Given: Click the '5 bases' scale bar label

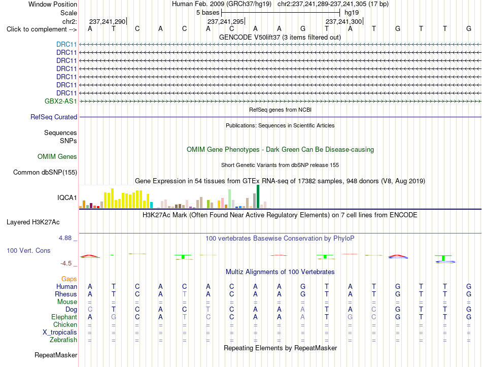Looking at the screenshot, I should pyautogui.click(x=208, y=13).
